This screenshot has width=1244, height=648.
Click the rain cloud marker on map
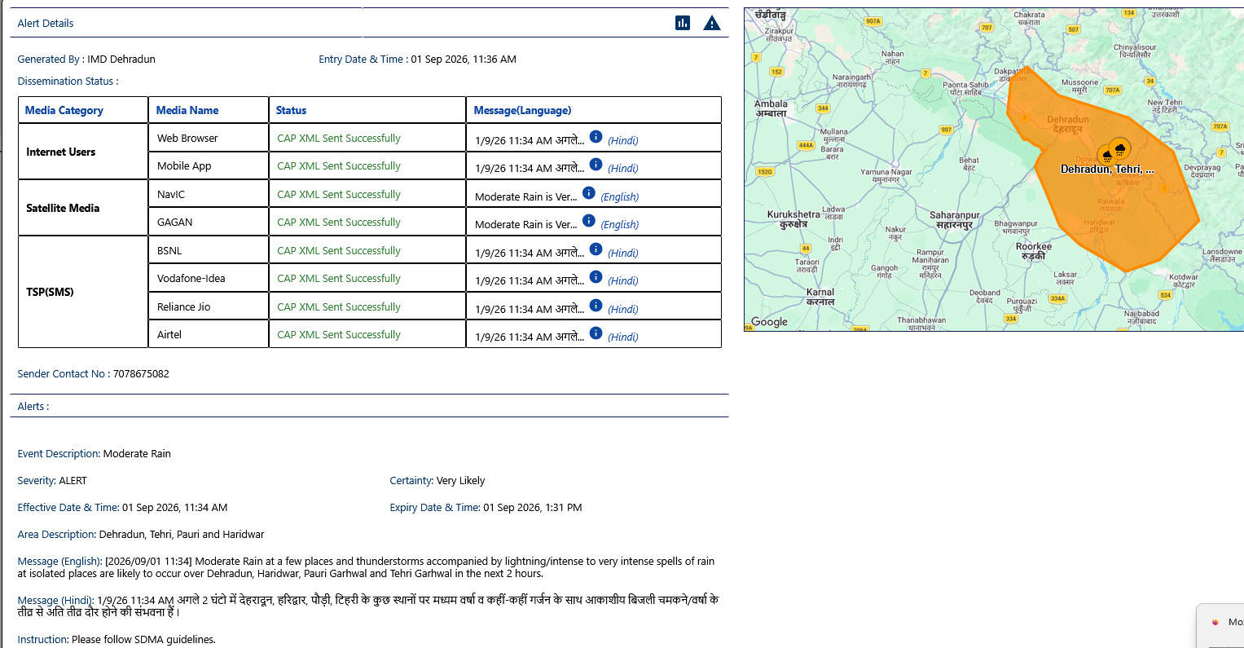1120,149
